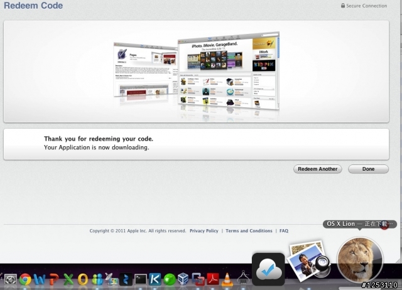Click the Redeem Code heading

click(33, 6)
